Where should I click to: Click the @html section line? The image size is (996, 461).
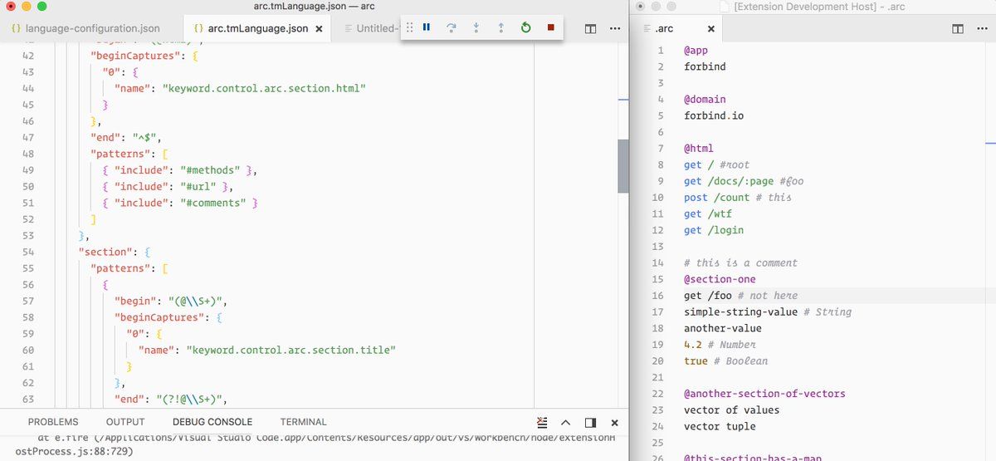pos(699,148)
